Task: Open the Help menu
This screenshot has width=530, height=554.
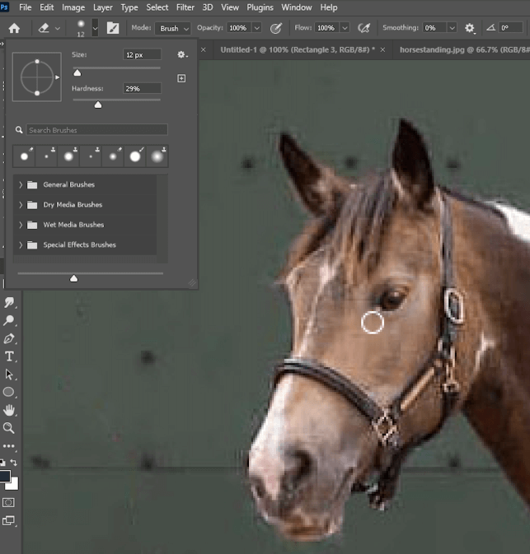Action: tap(329, 7)
